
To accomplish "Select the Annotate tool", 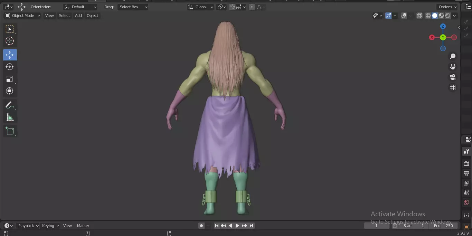I will click(10, 105).
